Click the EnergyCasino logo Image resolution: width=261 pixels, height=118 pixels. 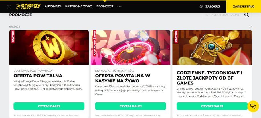pos(28,6)
